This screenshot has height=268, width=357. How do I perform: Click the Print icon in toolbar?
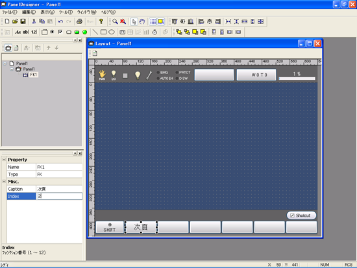79,21
